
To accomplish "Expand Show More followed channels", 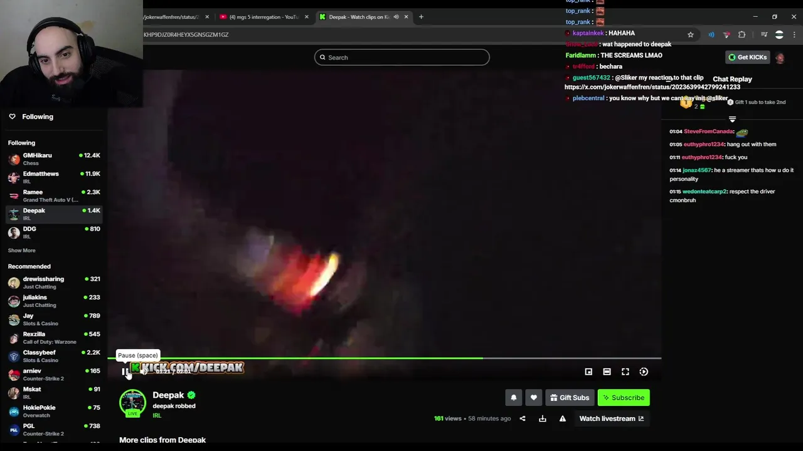I will point(21,251).
